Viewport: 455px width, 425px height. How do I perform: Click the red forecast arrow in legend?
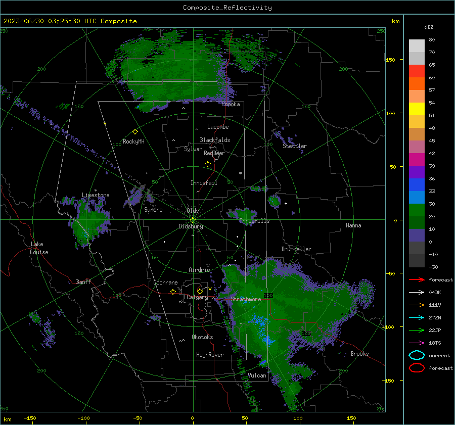(x=417, y=279)
